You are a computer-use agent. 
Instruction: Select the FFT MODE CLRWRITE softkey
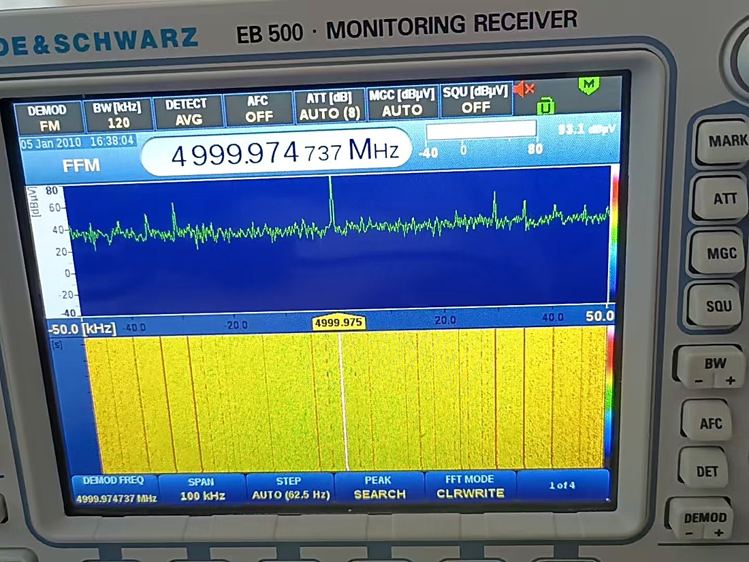(x=470, y=486)
